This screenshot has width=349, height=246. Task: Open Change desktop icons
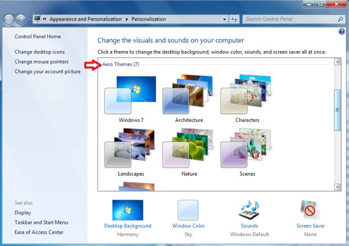40,52
